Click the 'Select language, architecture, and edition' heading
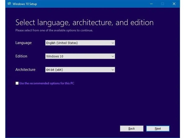The image size is (186, 138). point(84,23)
